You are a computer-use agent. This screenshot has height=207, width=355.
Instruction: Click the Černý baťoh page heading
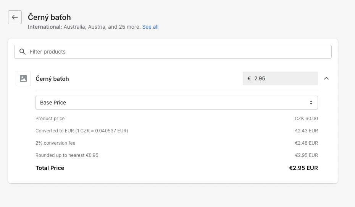49,17
